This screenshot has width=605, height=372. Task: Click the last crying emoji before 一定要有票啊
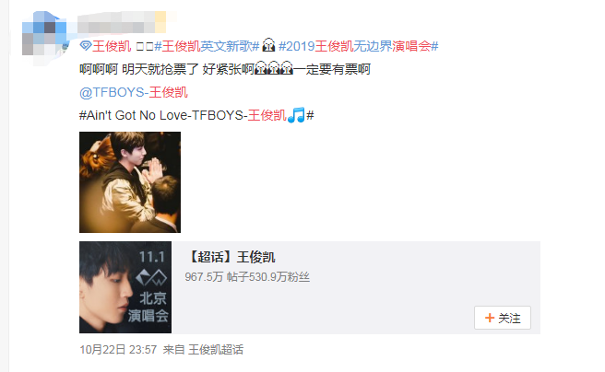click(x=287, y=68)
